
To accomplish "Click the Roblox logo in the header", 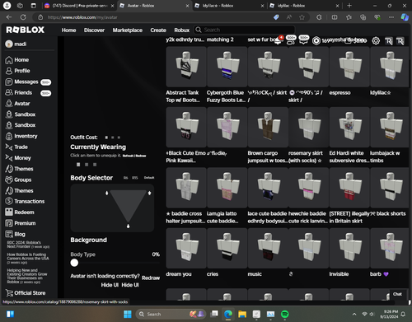I will coord(26,30).
